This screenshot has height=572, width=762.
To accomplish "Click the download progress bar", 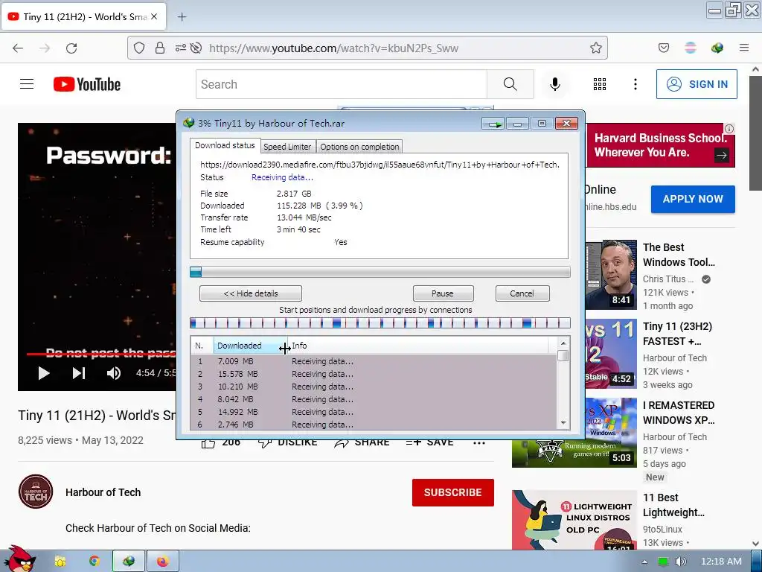I will (x=380, y=272).
